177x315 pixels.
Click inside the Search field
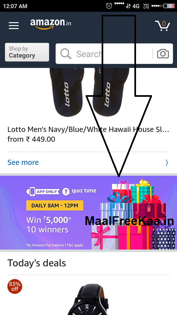[114, 53]
